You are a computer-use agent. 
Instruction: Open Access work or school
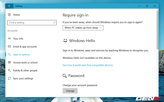coord(25,62)
